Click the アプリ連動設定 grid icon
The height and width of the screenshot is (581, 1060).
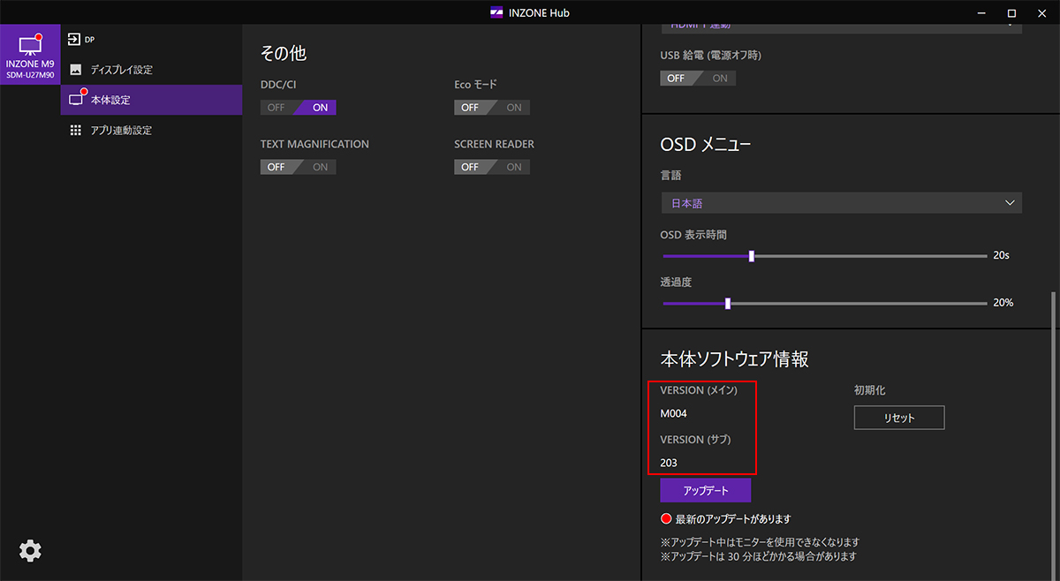76,130
